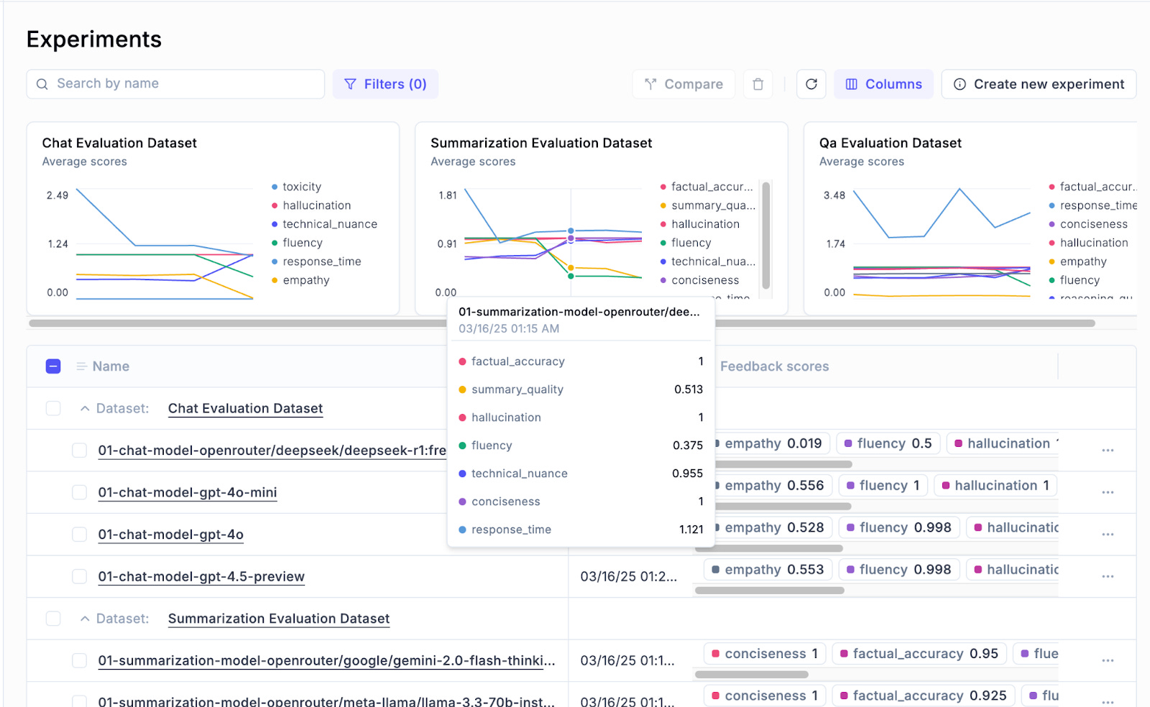Select the 01-chat-model-gpt-4o-mini checkbox
This screenshot has width=1150, height=707.
pyautogui.click(x=79, y=492)
